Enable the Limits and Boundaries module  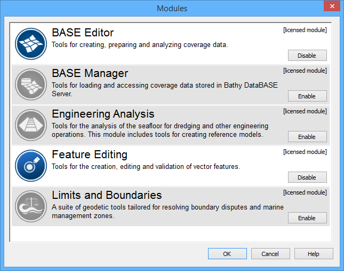[x=307, y=218]
